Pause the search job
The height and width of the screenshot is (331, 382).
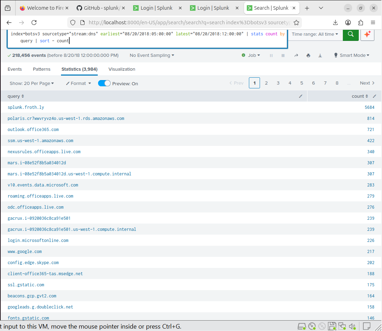271,55
